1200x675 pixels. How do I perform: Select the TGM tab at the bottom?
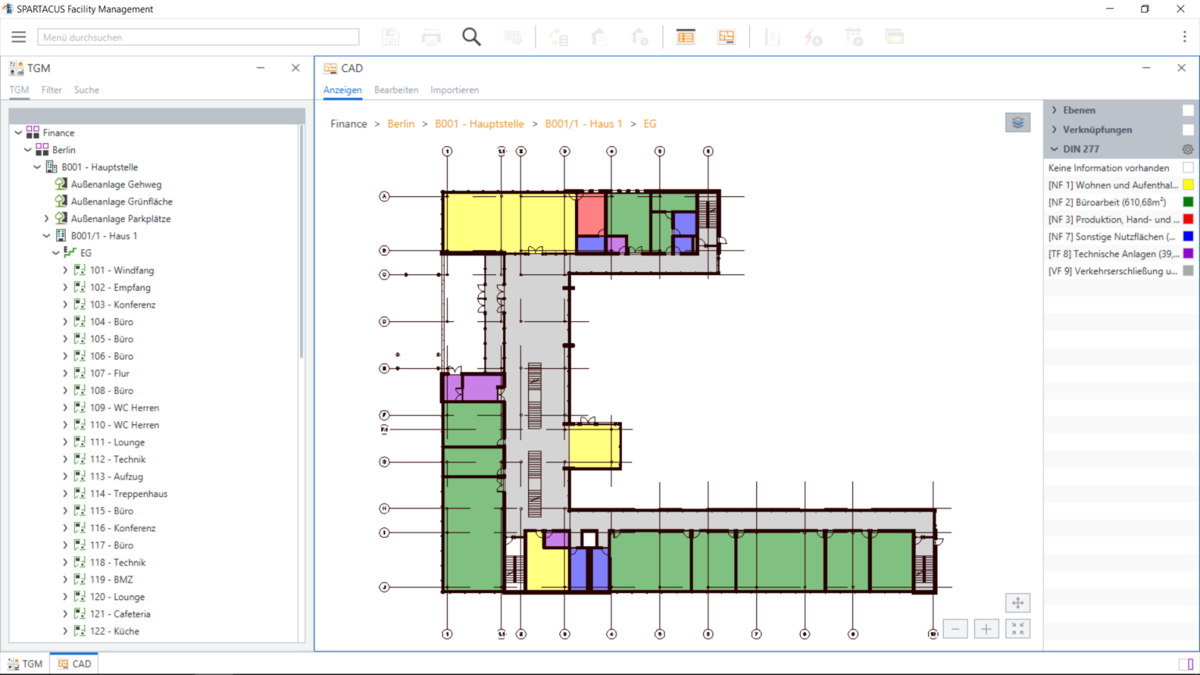click(x=24, y=663)
